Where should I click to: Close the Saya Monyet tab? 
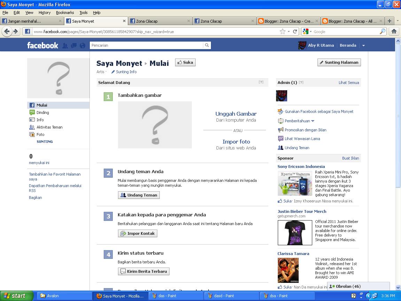pyautogui.click(x=124, y=21)
